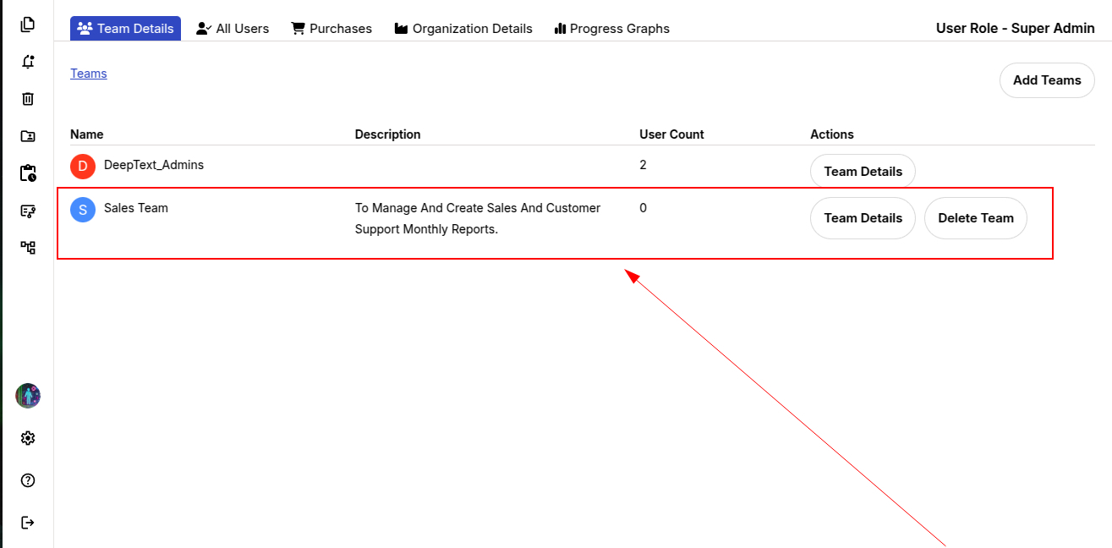Click the user profile avatar
This screenshot has width=1112, height=548.
tap(28, 396)
